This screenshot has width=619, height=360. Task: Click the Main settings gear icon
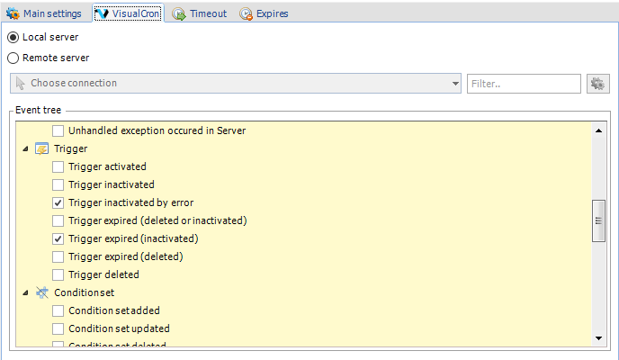point(13,13)
